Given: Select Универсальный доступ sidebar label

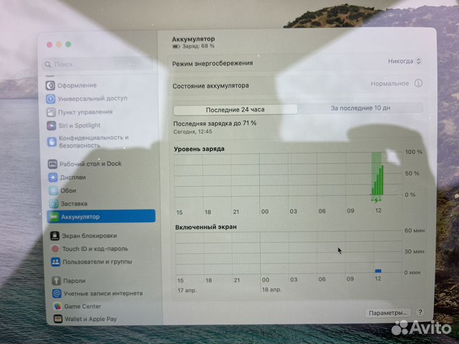Looking at the screenshot, I should 92,99.
